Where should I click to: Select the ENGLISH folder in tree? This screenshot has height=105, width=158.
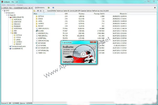pos(17,24)
